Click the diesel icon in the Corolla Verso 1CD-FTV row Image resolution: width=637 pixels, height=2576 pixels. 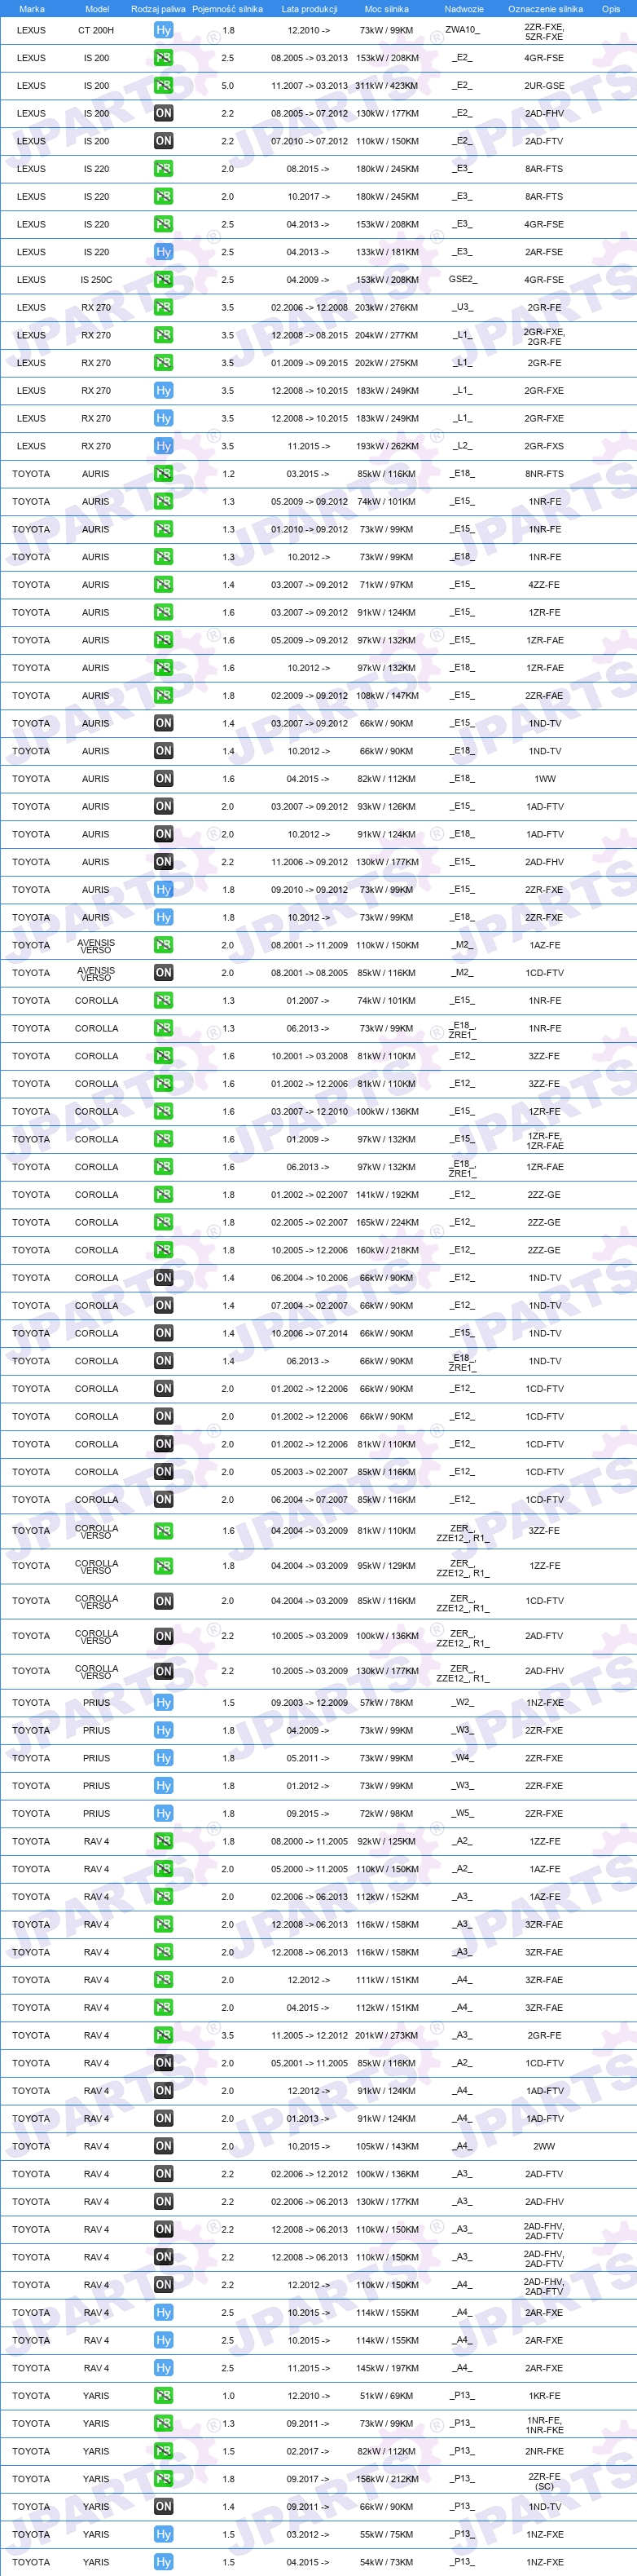[164, 1601]
